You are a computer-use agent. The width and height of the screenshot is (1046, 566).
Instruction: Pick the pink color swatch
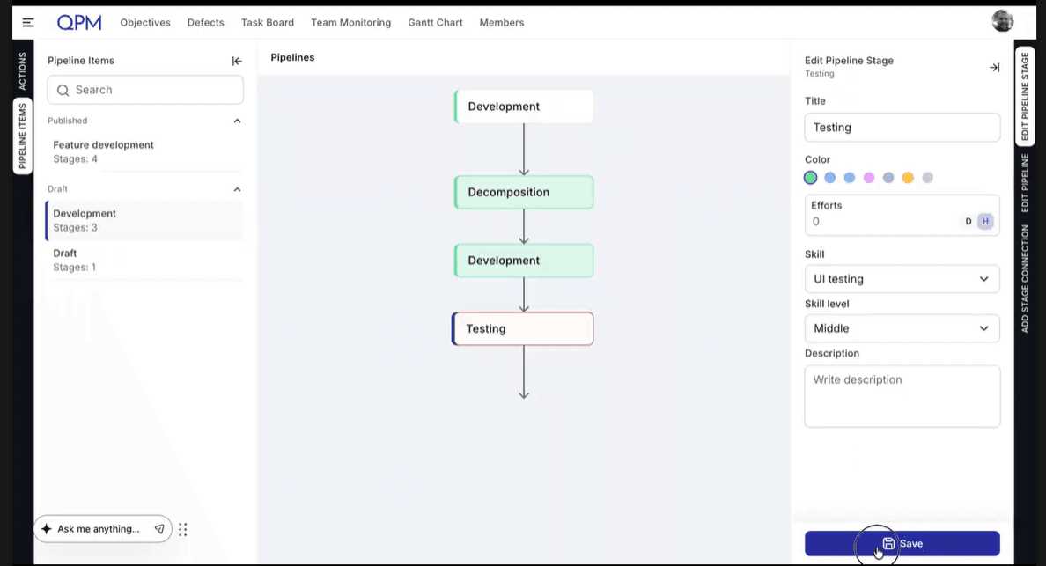point(869,177)
